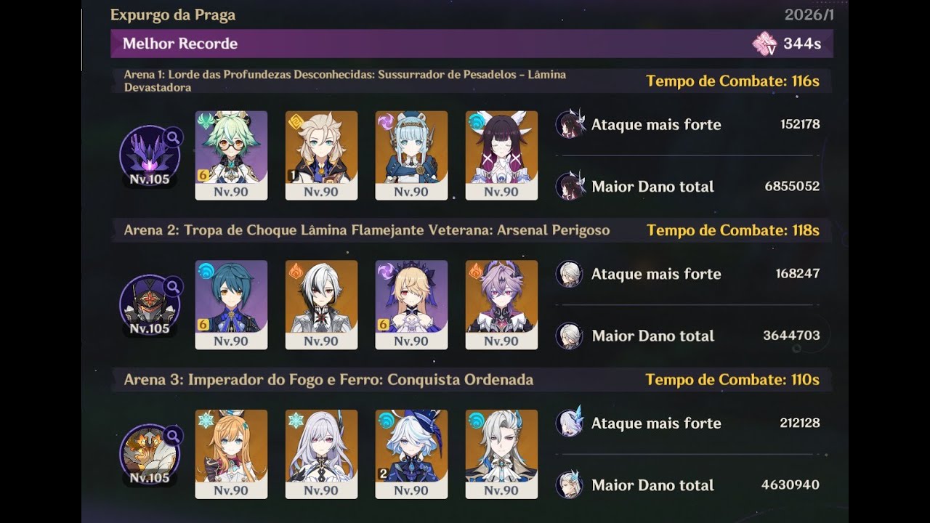Screen dimensions: 930x523
Task: Select blonde Geo character card in Arena 1
Action: tap(321, 155)
